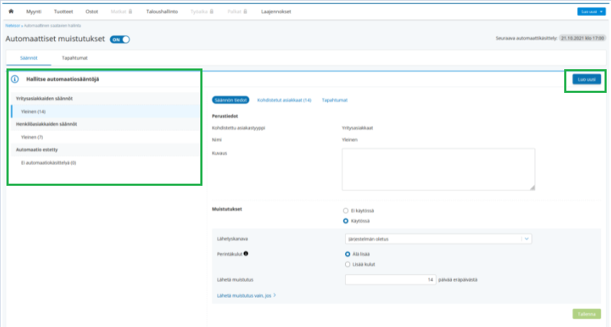Open the Lähetyskanava dropdown
Screen dimensions: 611x327
point(438,239)
